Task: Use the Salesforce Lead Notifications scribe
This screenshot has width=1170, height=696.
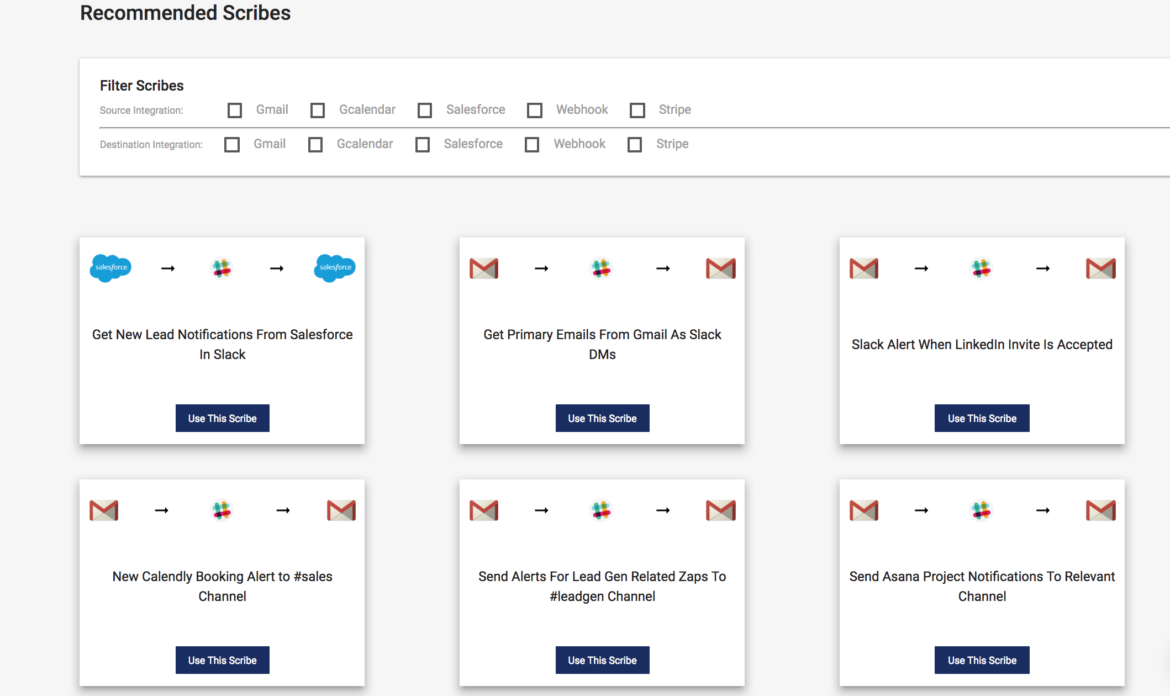Action: click(223, 418)
